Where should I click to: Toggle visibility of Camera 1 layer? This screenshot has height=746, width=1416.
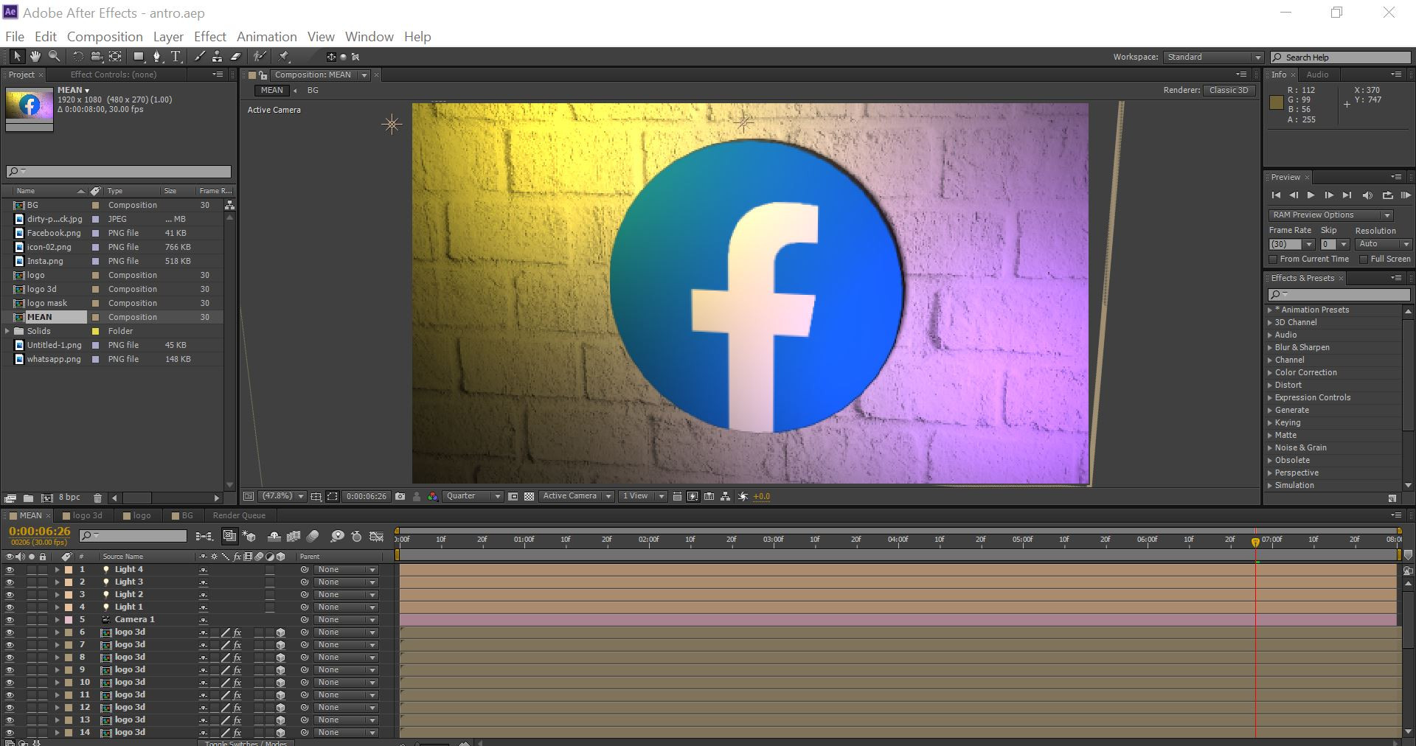[x=10, y=620]
